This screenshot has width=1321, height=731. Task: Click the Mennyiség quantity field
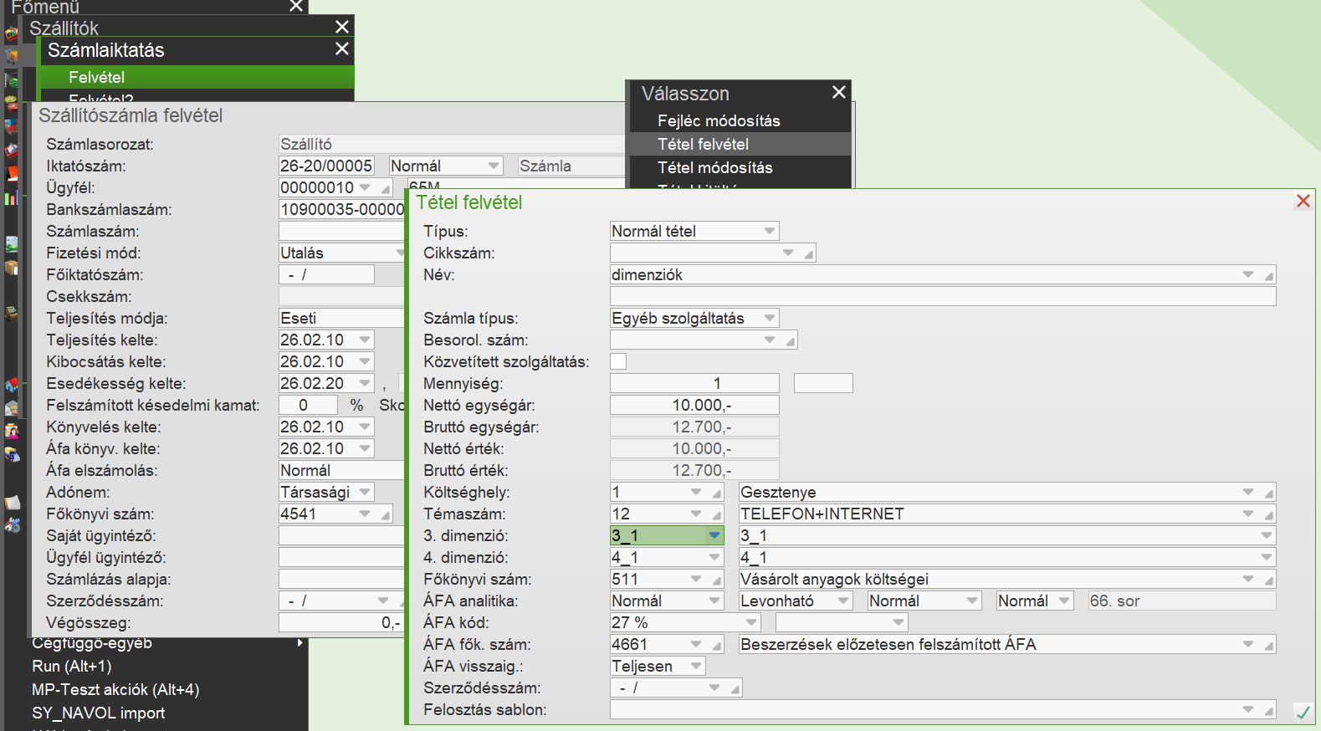tap(694, 383)
